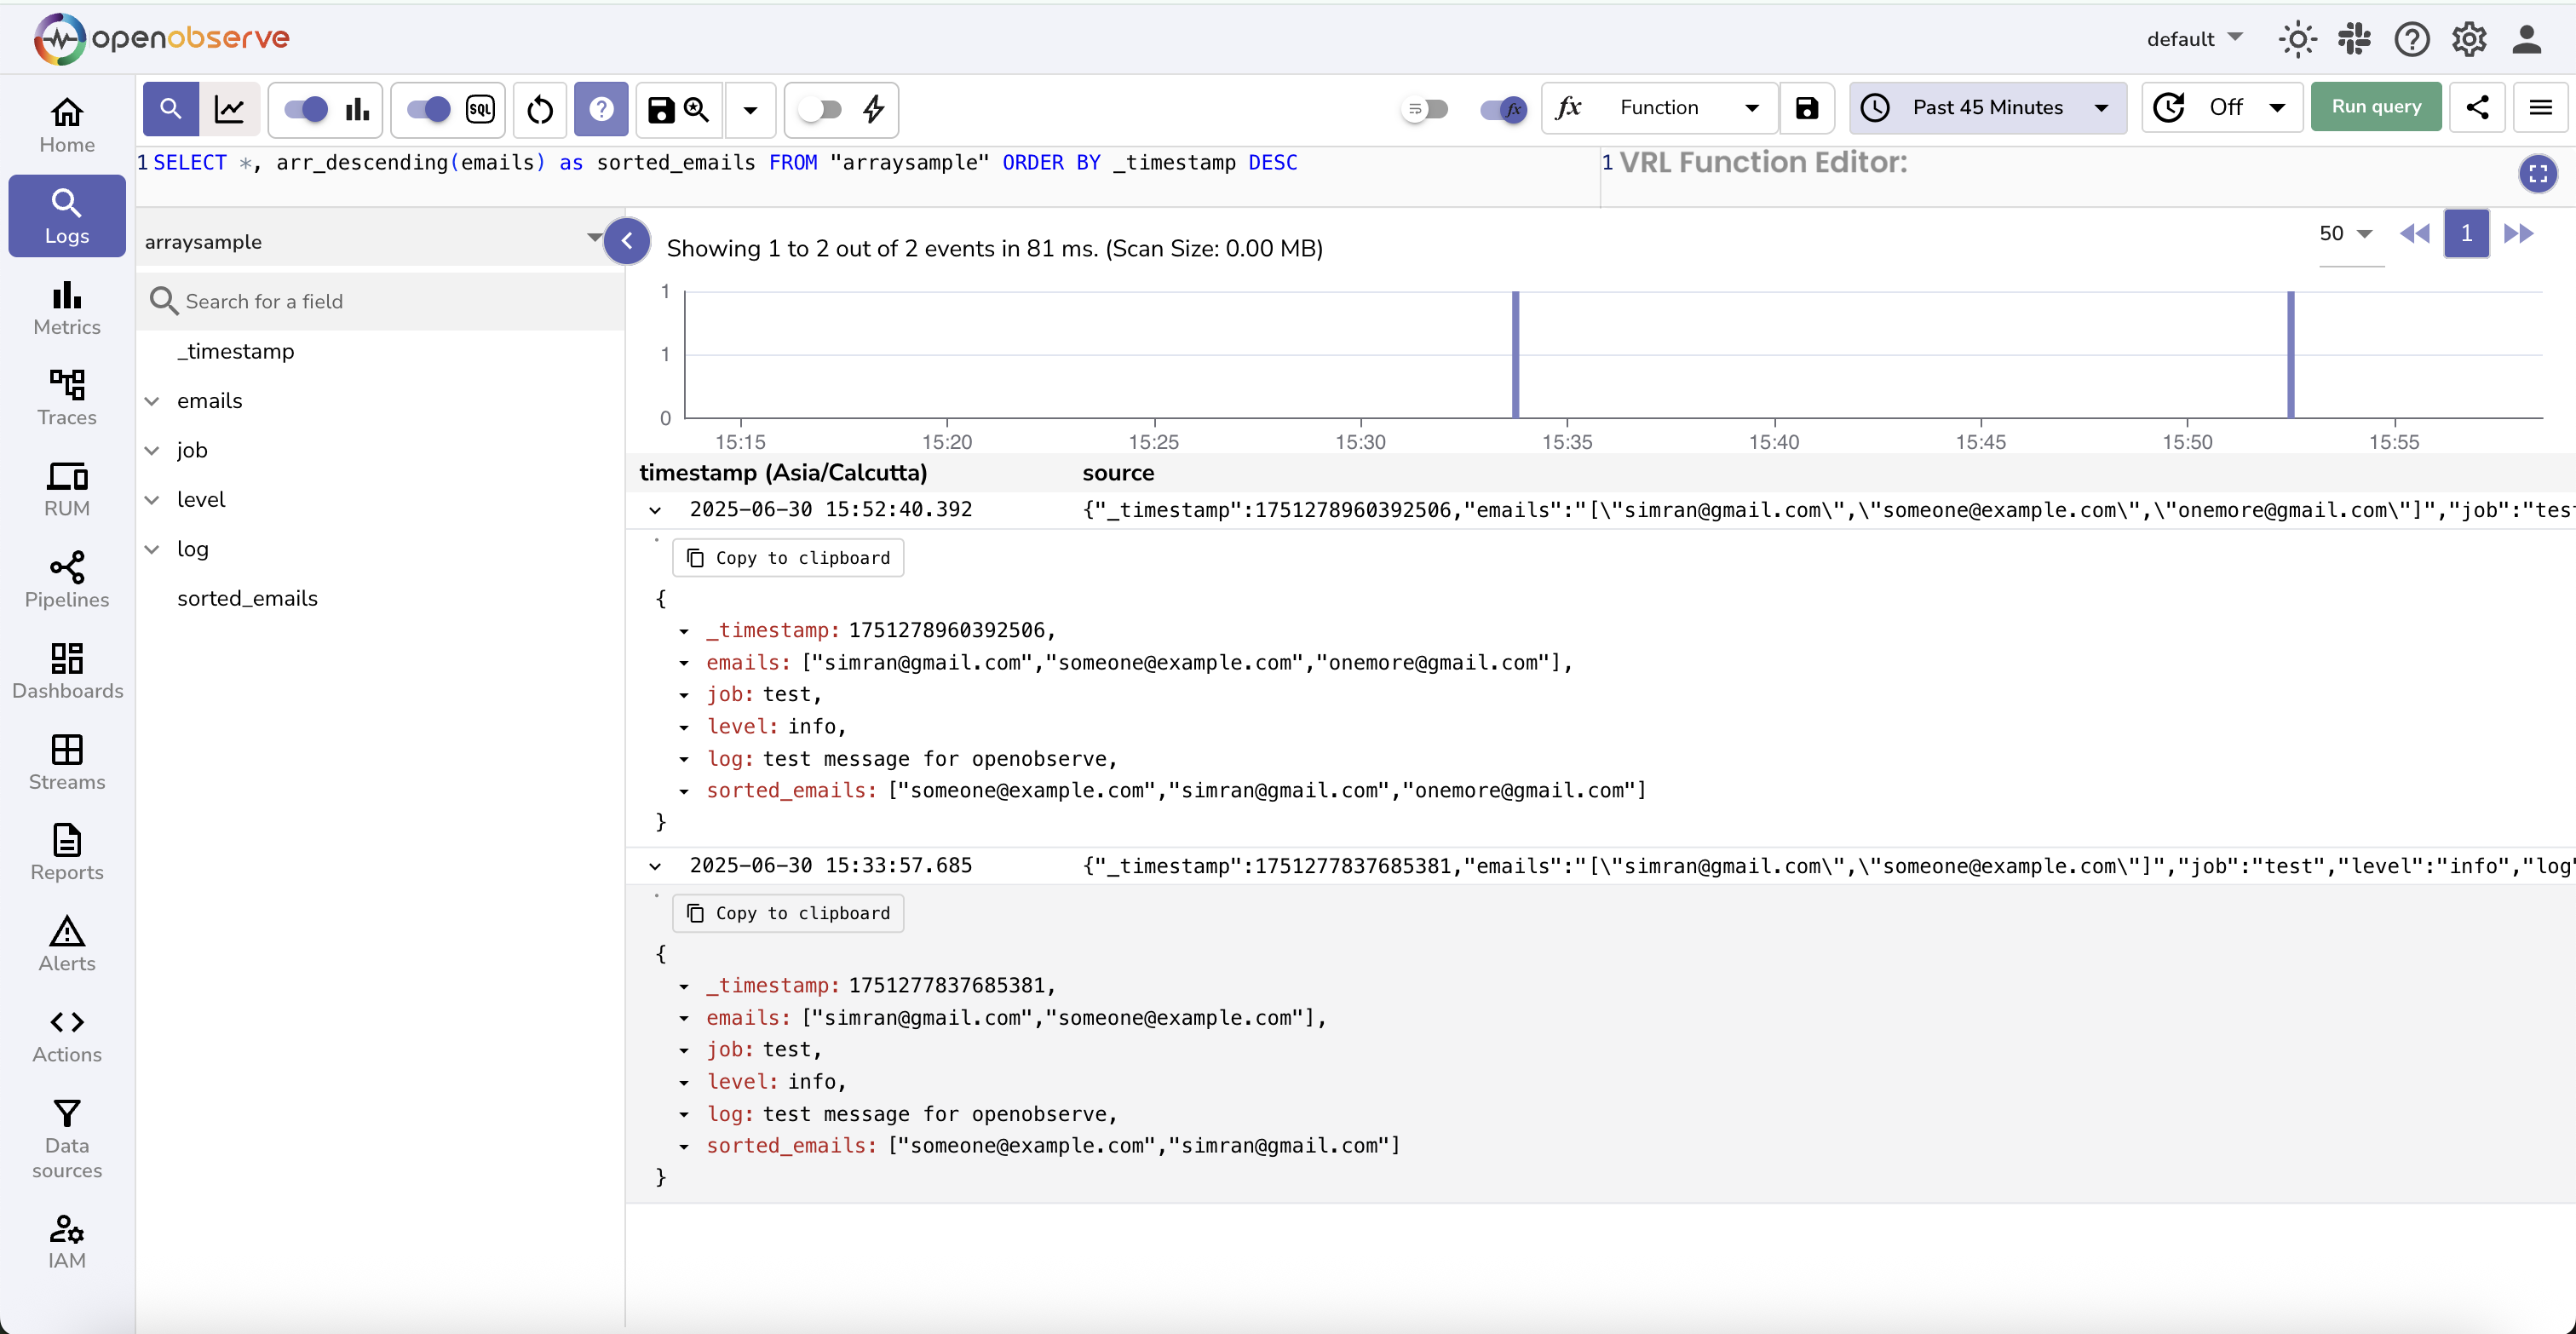Expand the emails field in sidebar
Image resolution: width=2576 pixels, height=1334 pixels.
click(152, 401)
